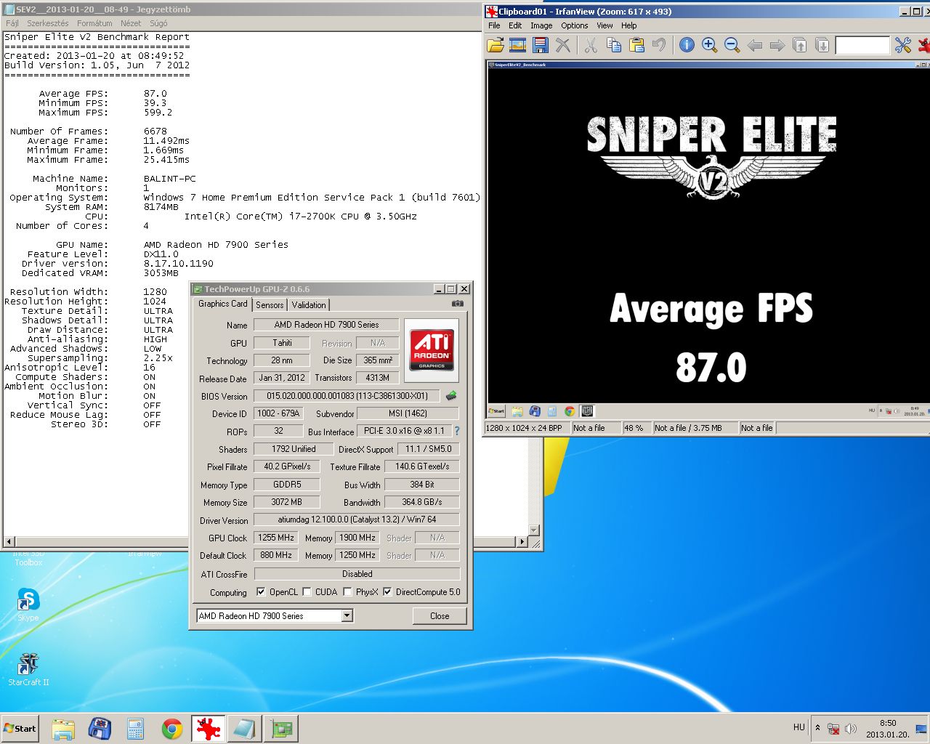
Task: Click the volume speaker icon in tray
Action: (x=851, y=728)
